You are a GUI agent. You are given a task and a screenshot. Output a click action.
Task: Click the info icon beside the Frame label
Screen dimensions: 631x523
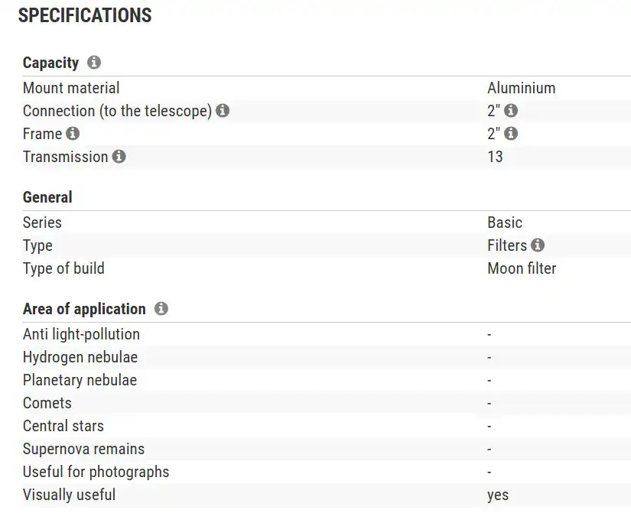coord(73,134)
